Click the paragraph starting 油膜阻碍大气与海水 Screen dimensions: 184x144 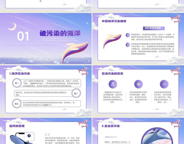(x=113, y=97)
